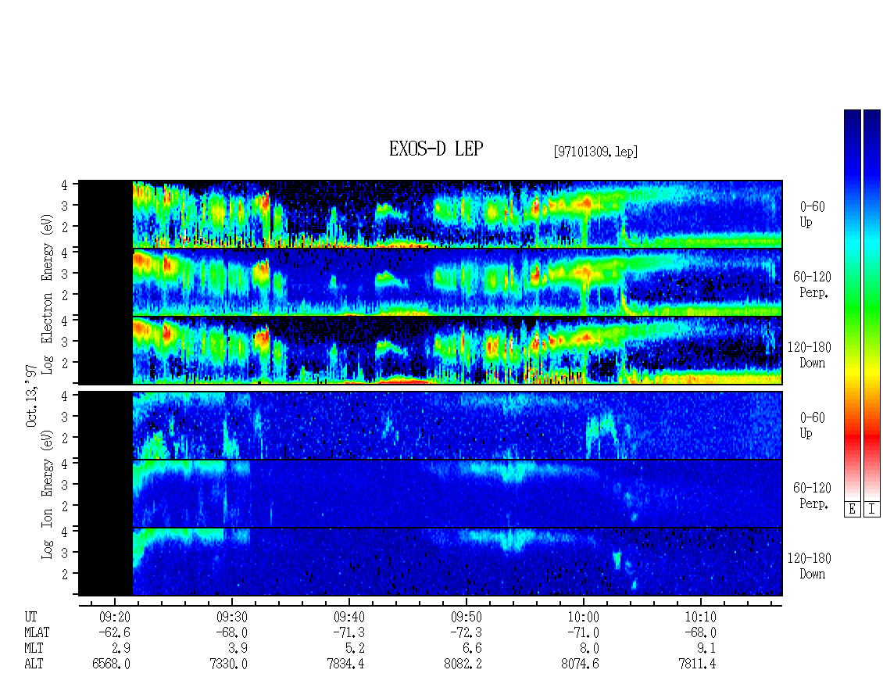Click the I color bar legend
Image resolution: width=883 pixels, height=684 pixels.
click(x=872, y=305)
